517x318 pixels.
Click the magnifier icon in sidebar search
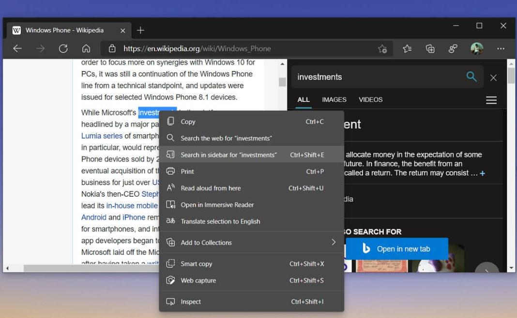(471, 77)
